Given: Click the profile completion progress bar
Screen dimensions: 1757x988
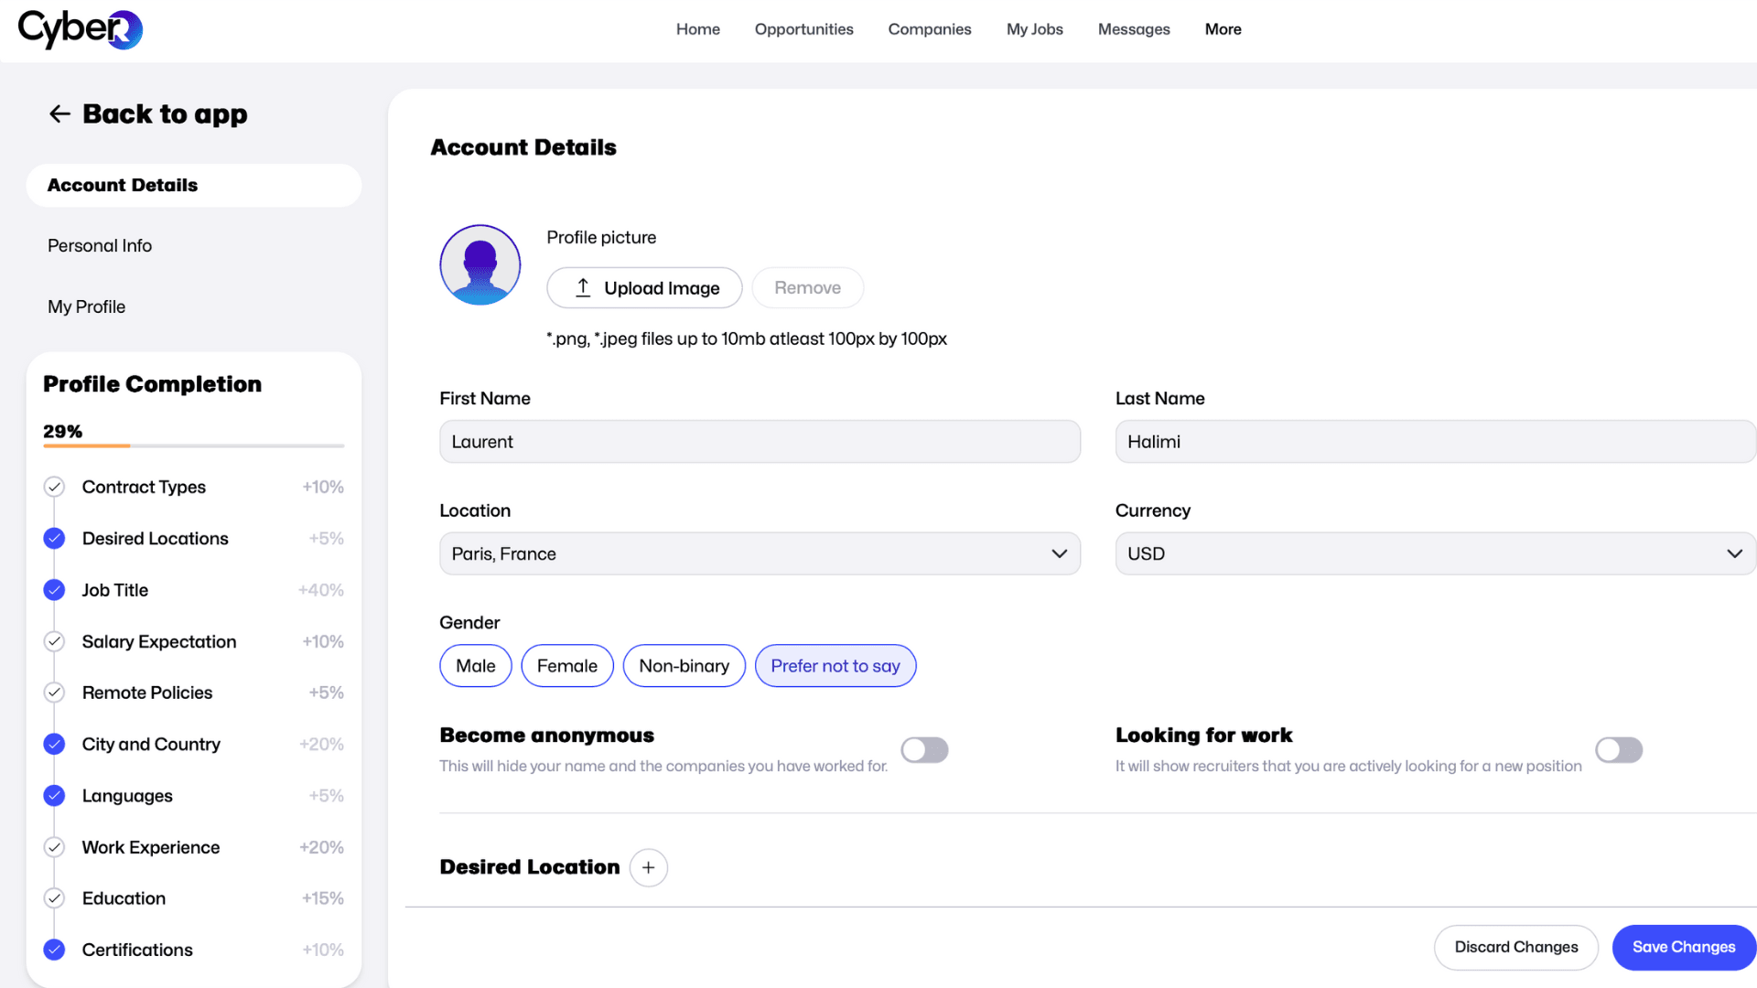Looking at the screenshot, I should (193, 446).
